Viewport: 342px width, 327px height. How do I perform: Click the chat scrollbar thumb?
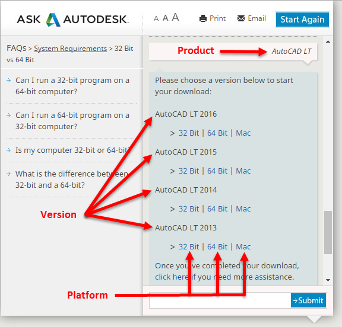click(x=328, y=232)
